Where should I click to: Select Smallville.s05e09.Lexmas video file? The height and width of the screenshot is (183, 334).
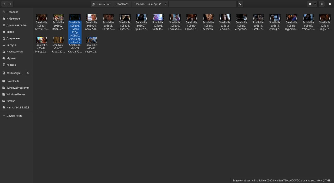click(175, 22)
